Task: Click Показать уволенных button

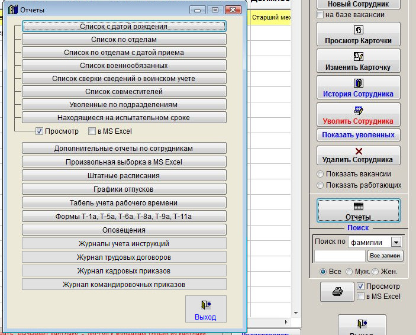Action: [358, 135]
